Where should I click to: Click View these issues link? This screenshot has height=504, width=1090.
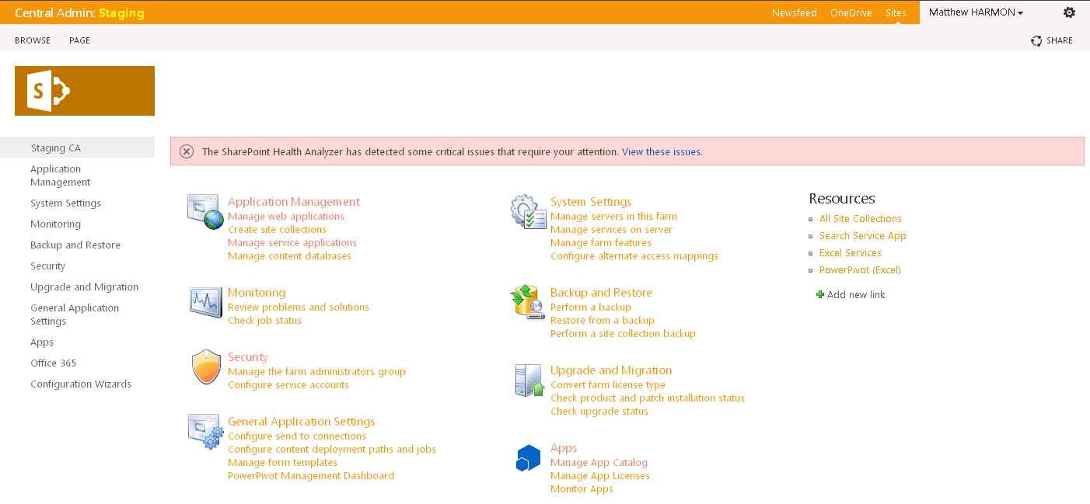(662, 152)
